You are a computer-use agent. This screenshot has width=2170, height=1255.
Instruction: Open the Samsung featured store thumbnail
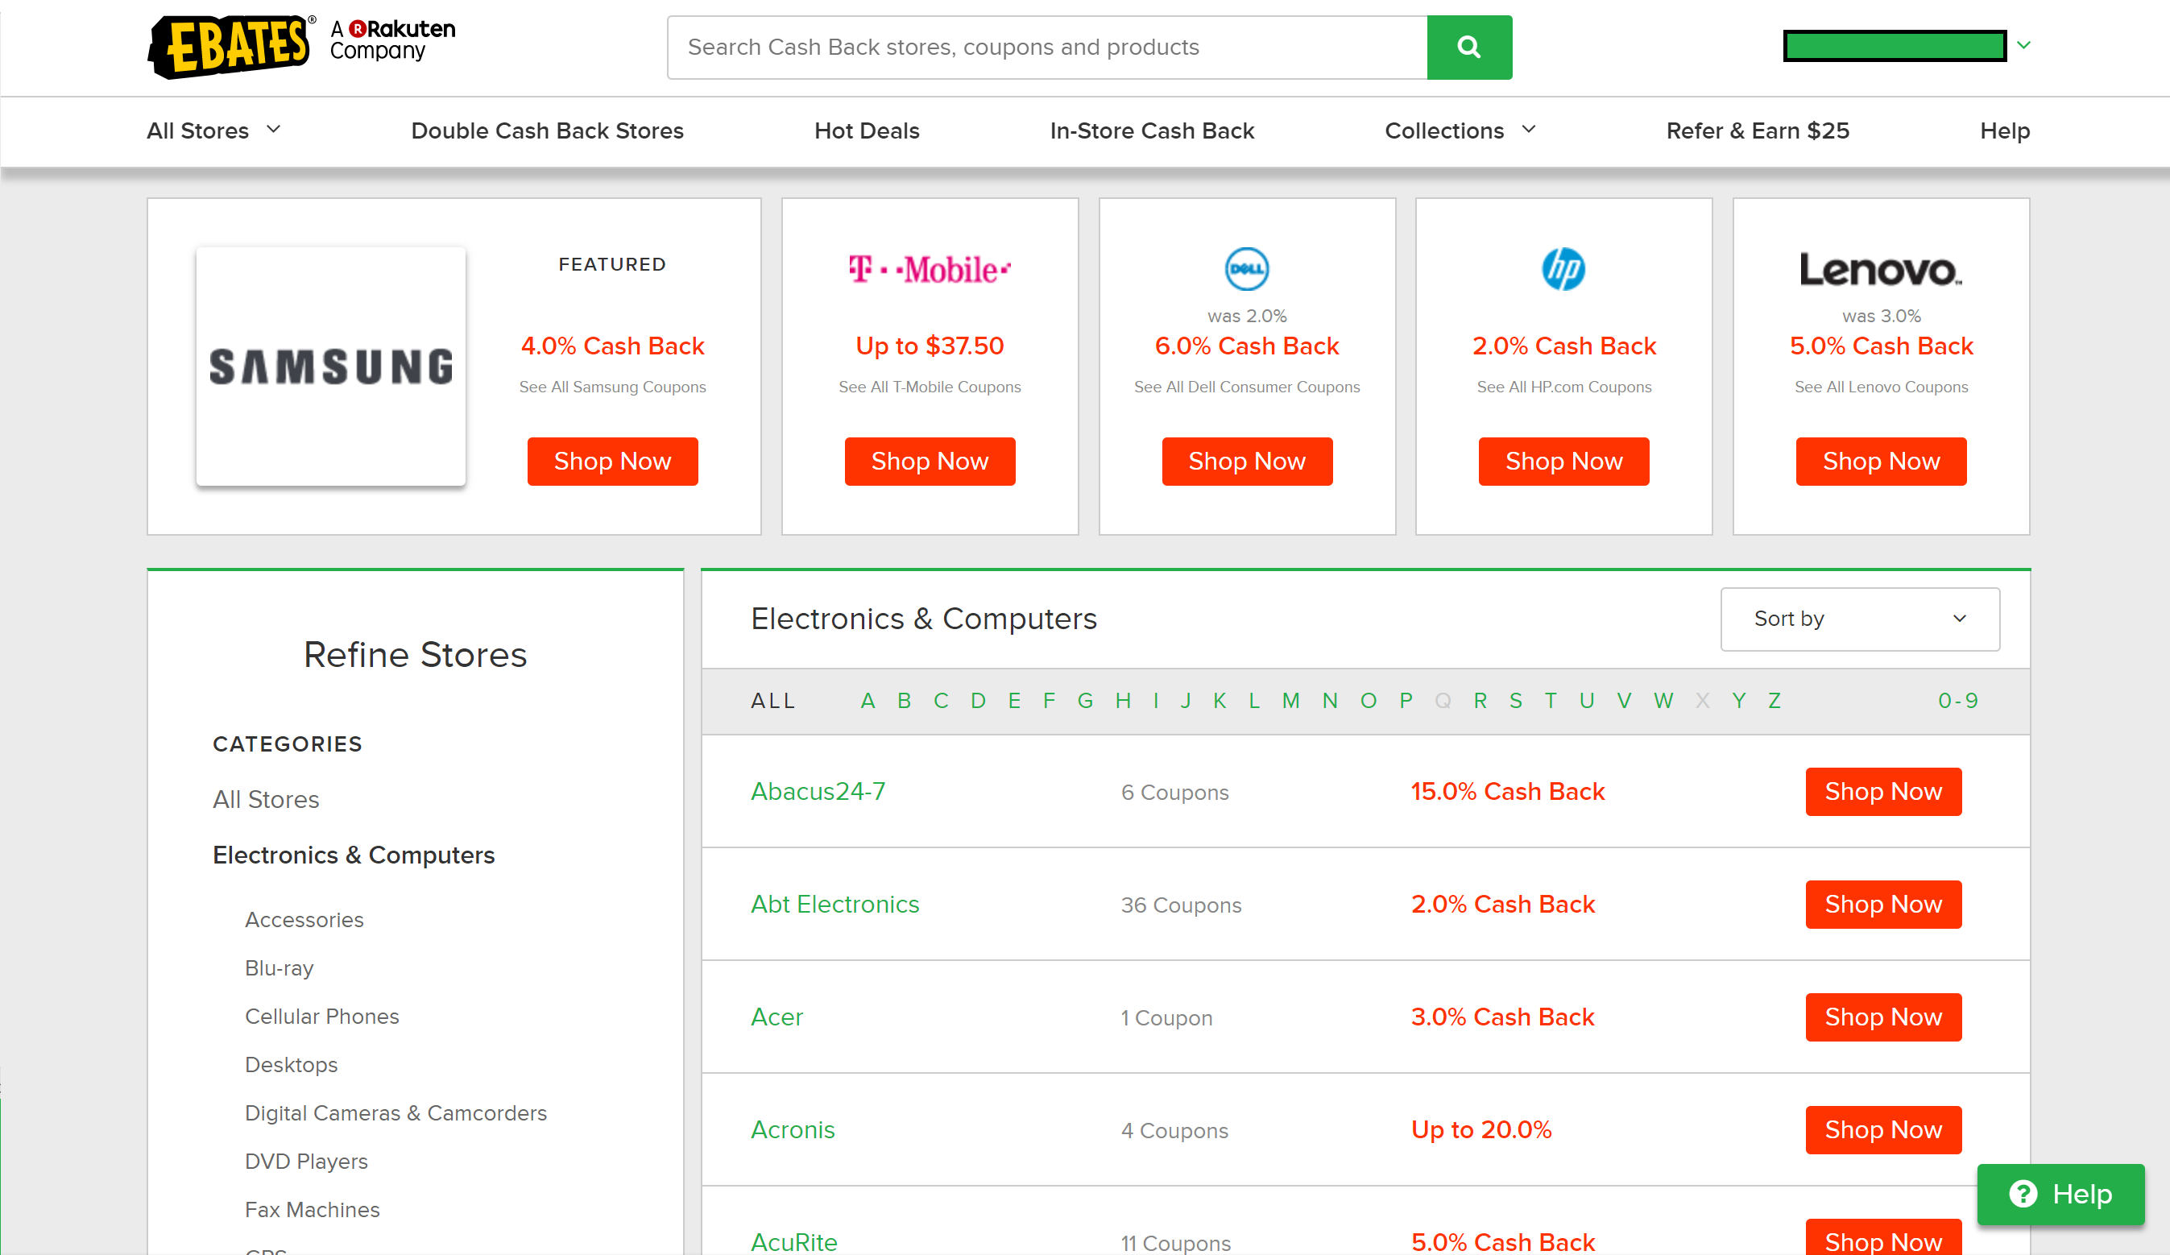tap(331, 366)
